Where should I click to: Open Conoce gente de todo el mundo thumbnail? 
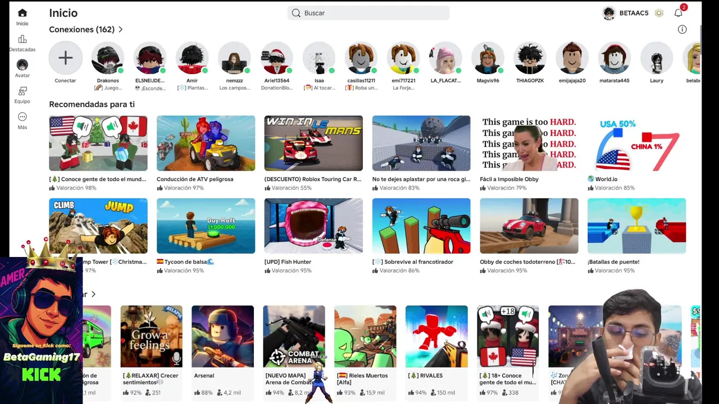[98, 143]
